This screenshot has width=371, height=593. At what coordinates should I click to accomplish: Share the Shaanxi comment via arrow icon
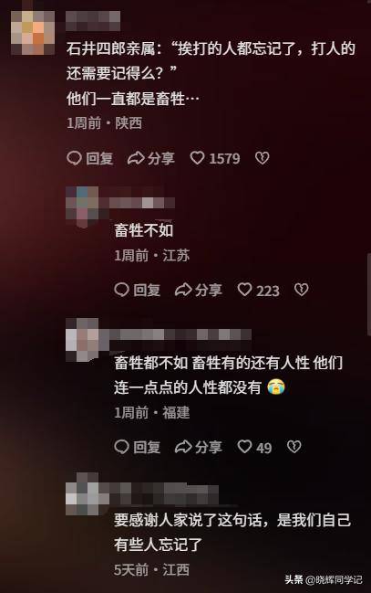pyautogui.click(x=136, y=158)
